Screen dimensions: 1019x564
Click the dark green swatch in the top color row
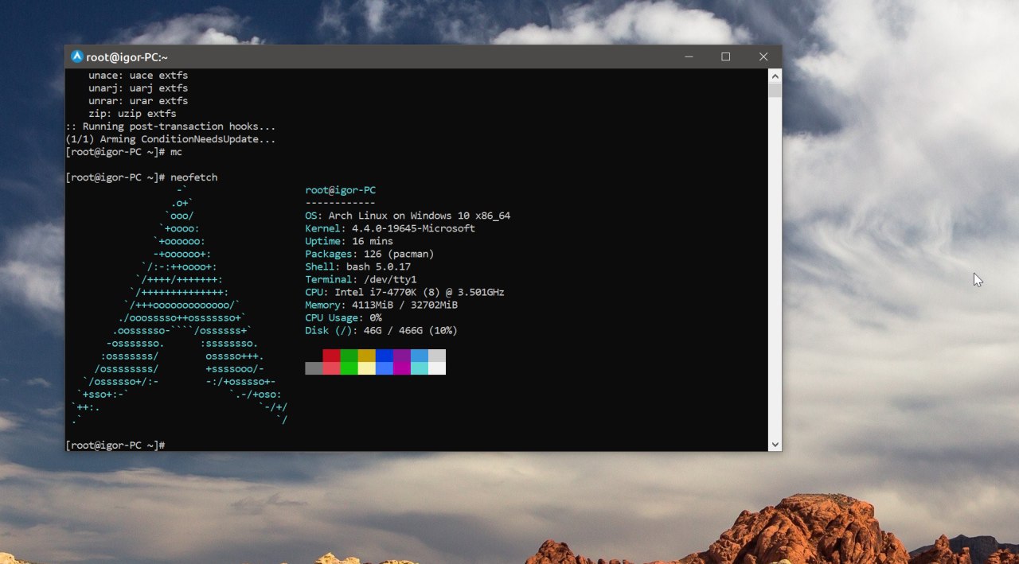(349, 356)
